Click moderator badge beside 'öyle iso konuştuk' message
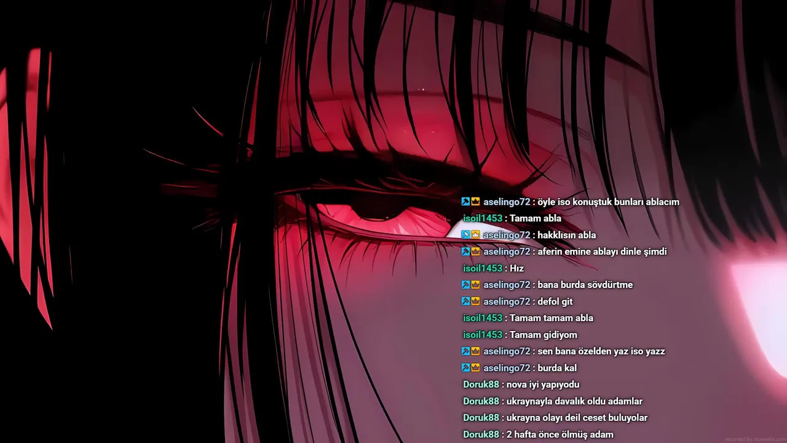The image size is (787, 443). (465, 201)
